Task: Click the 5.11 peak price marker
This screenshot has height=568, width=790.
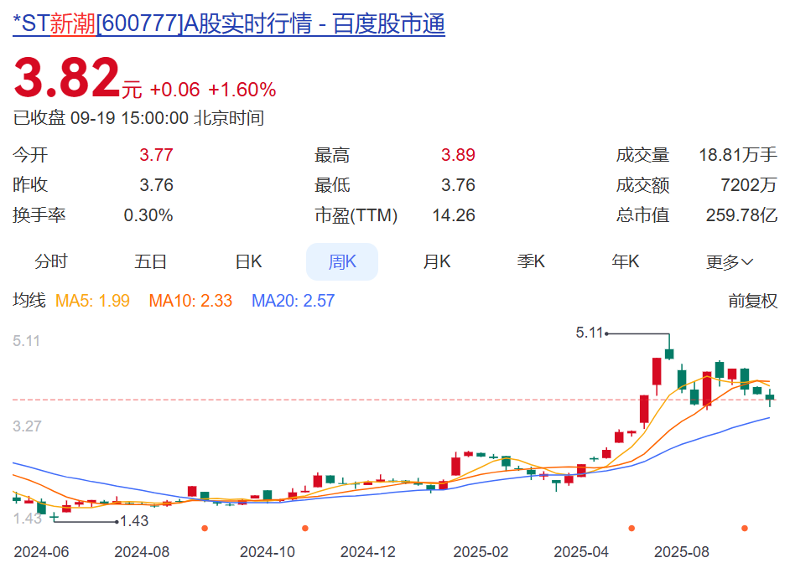Action: (590, 333)
